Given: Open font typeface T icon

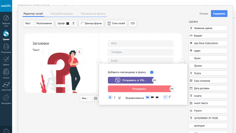Looking at the screenshot, I should coord(73,23).
